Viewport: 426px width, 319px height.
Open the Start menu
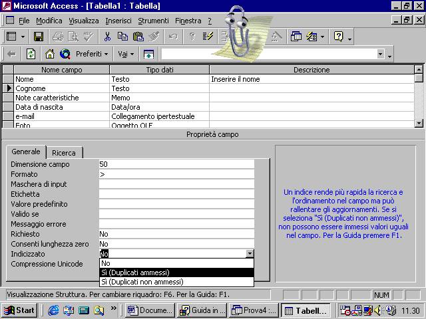[19, 310]
